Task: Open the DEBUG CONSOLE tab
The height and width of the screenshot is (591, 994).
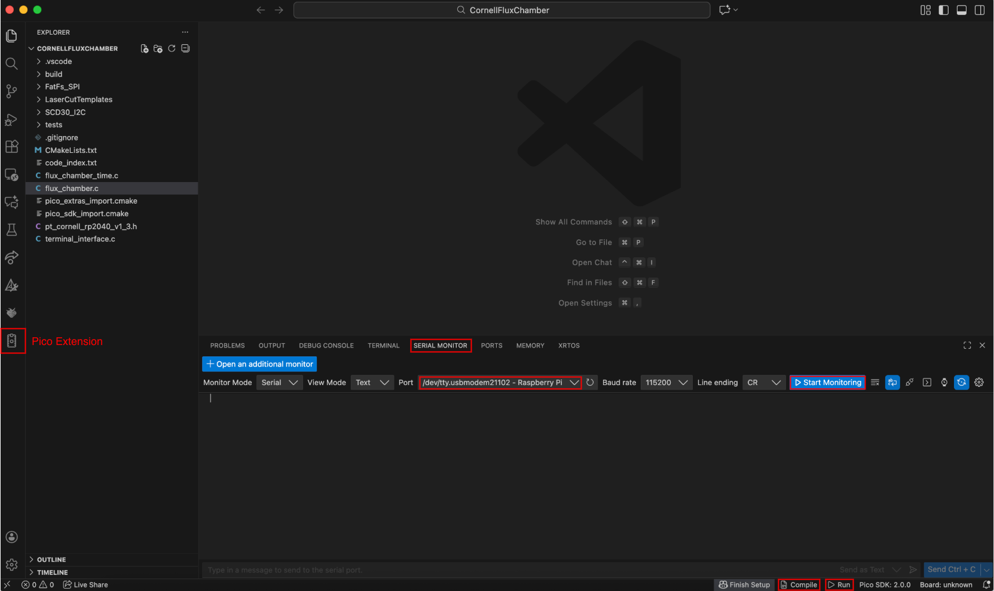Action: click(326, 345)
